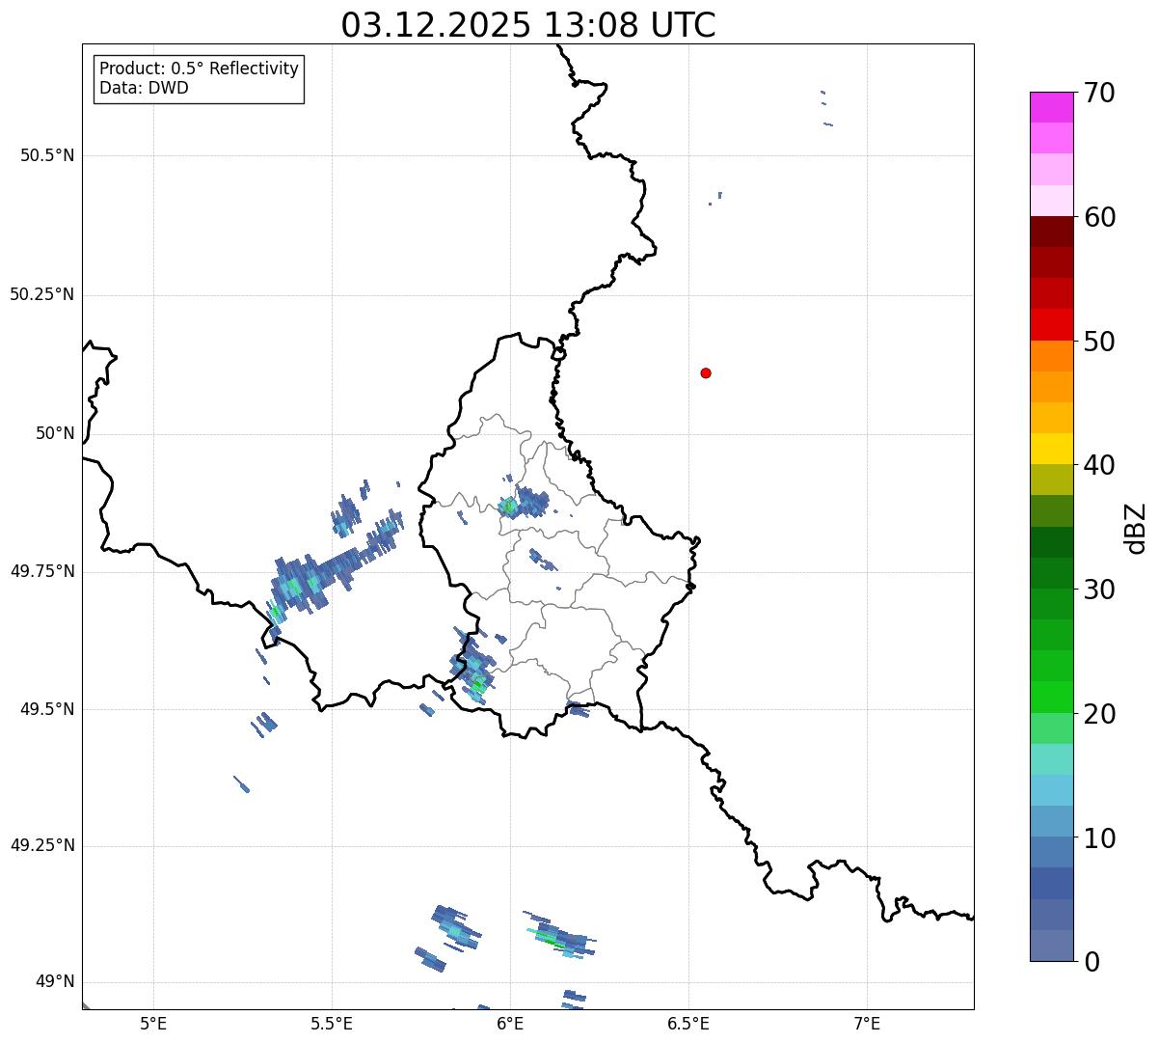Click the radar echo in northern Luxembourg
This screenshot has width=1159, height=1043.
point(524,503)
